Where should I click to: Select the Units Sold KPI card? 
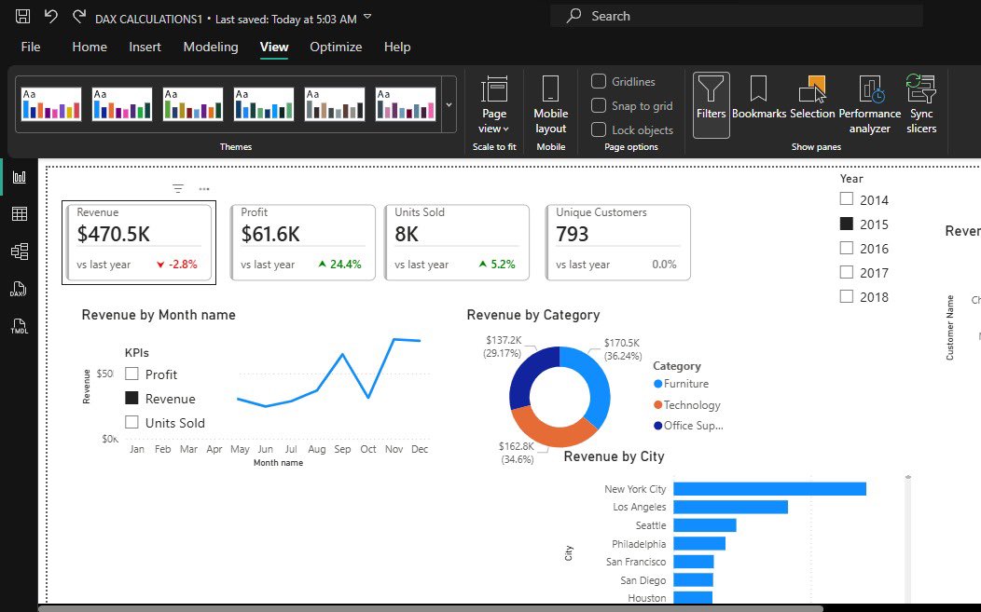pos(457,242)
